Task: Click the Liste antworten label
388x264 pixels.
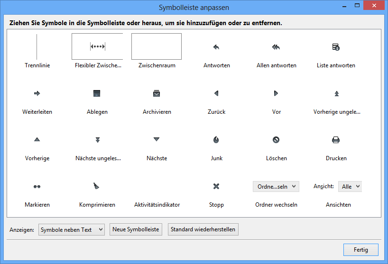Action: pyautogui.click(x=336, y=65)
